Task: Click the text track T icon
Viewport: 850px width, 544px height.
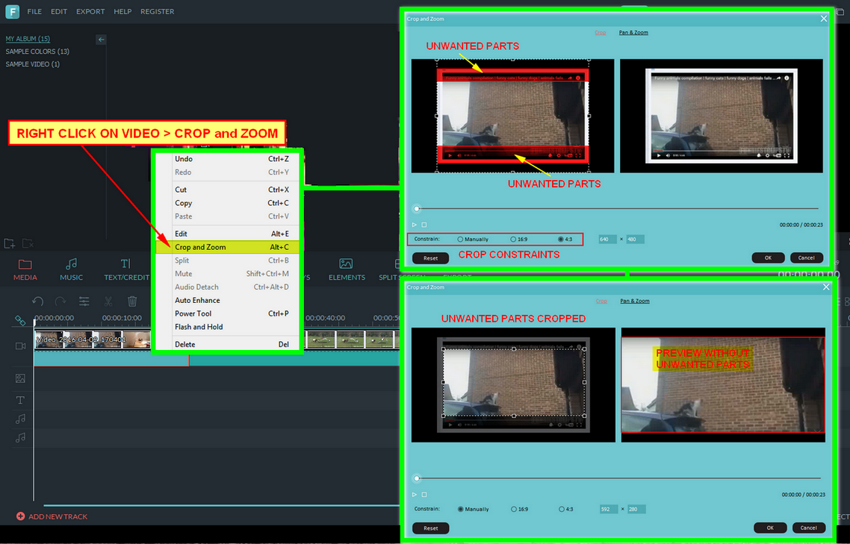Action: coord(20,400)
